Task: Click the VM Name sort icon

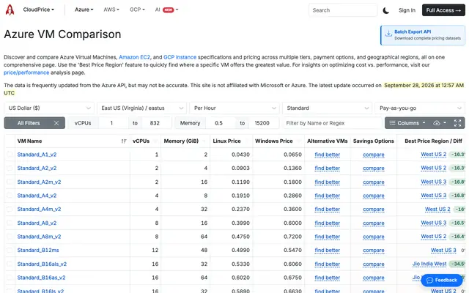Action: click(124, 141)
